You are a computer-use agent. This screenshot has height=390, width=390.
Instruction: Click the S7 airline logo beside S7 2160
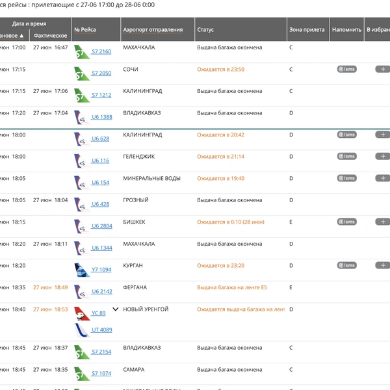point(82,52)
